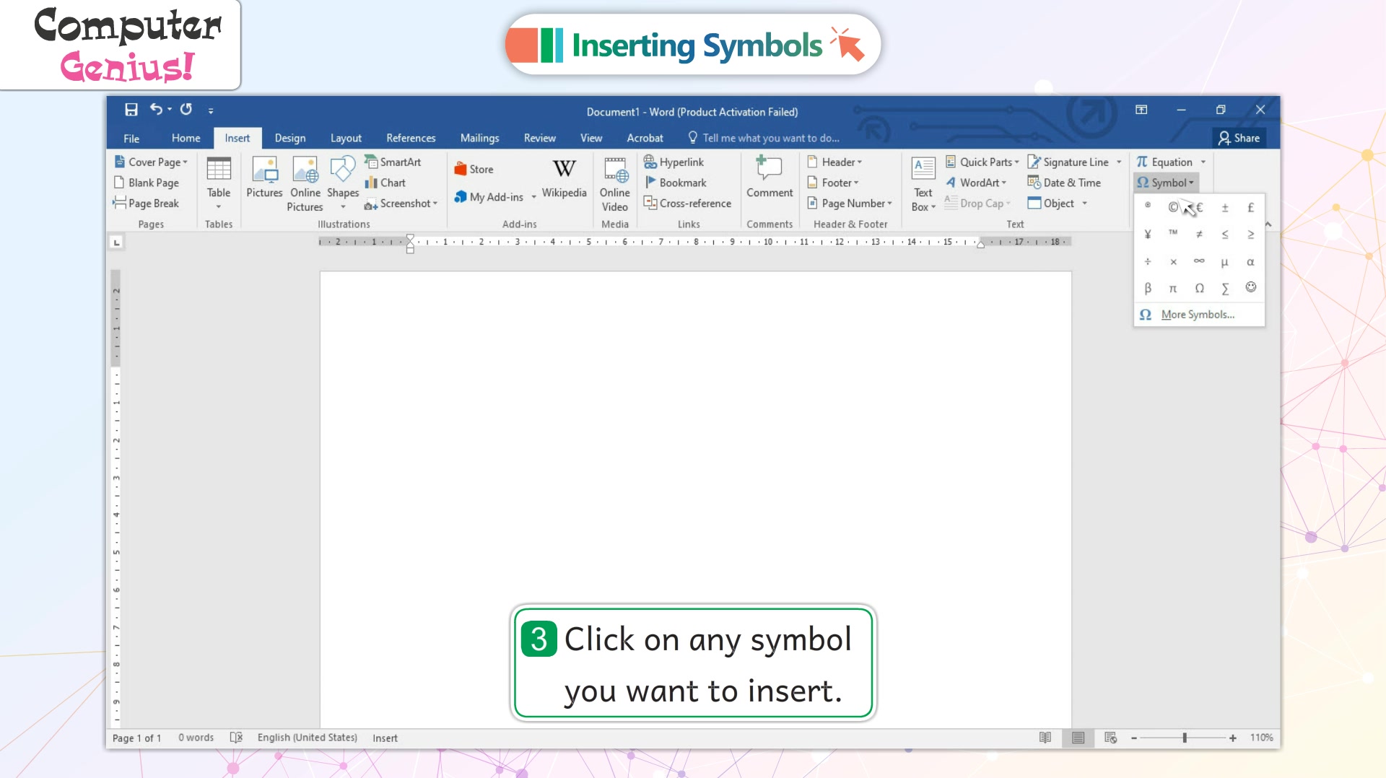Click the Share button

coord(1239,138)
